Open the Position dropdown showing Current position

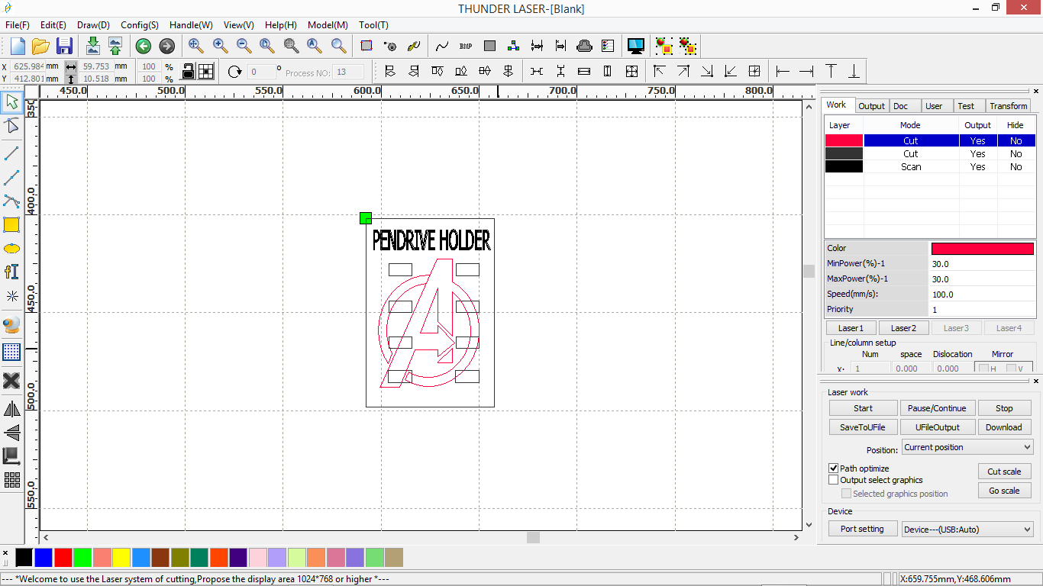click(x=967, y=447)
